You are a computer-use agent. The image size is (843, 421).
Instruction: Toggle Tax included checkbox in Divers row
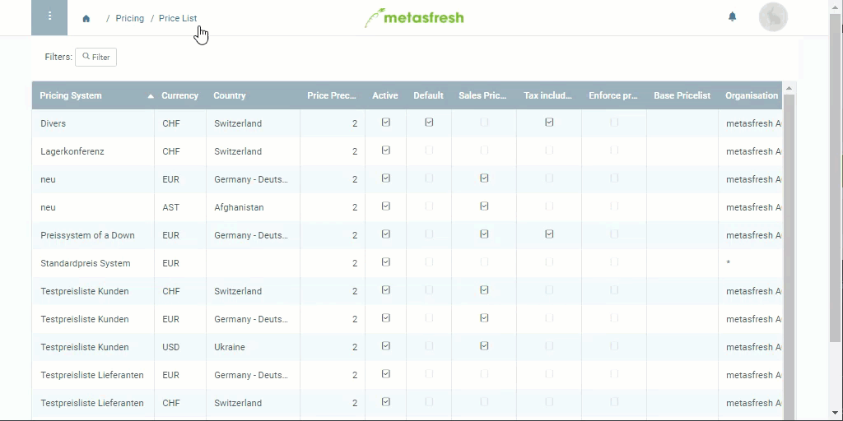[549, 123]
